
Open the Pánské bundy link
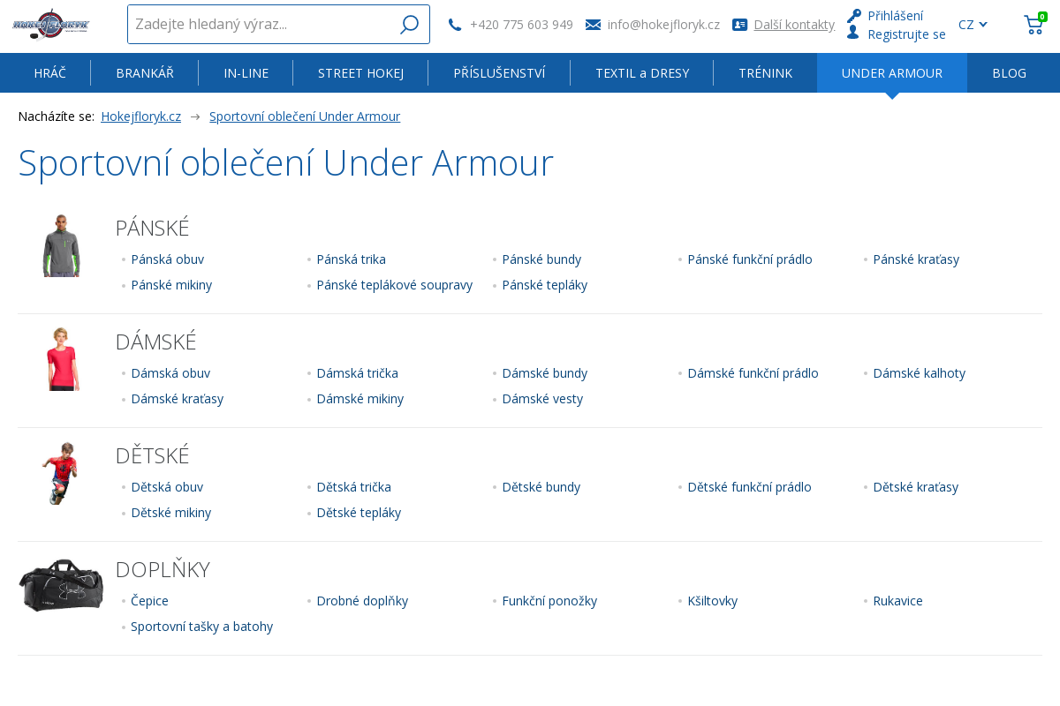[x=541, y=259]
